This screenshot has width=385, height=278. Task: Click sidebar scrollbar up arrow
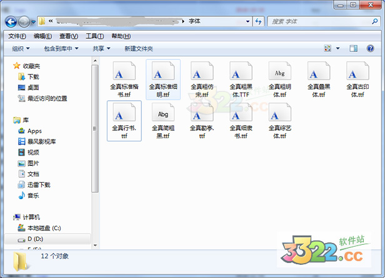95,61
